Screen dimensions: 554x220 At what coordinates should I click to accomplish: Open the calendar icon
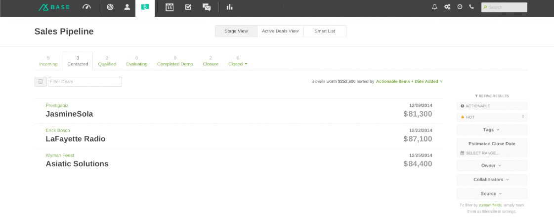(x=170, y=7)
